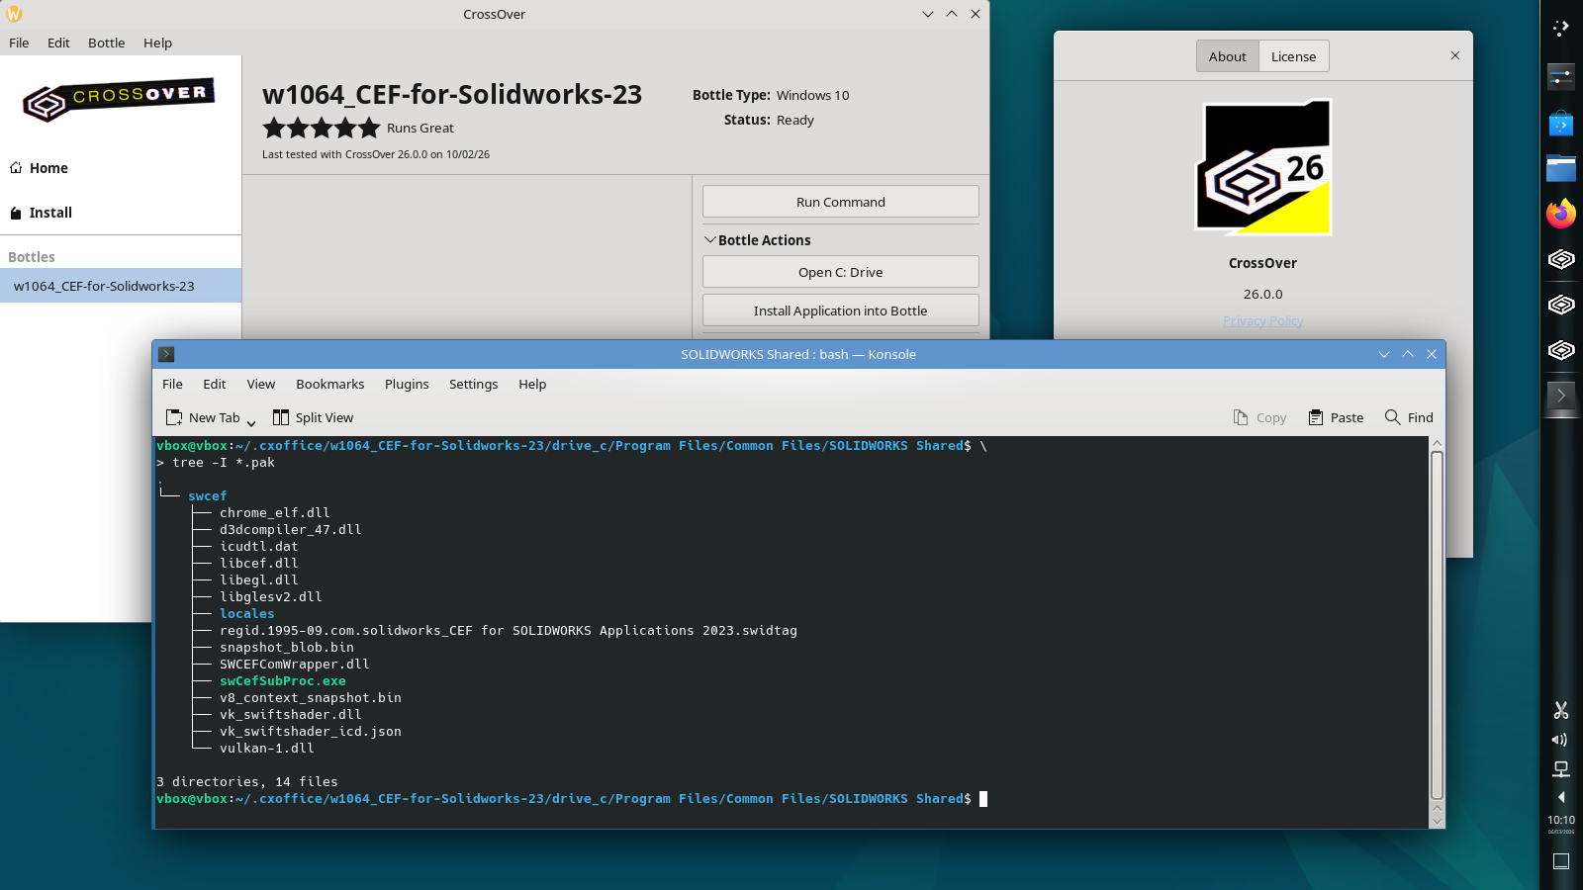Click d3dcompiler_47.dll in the terminal listing

point(291,530)
